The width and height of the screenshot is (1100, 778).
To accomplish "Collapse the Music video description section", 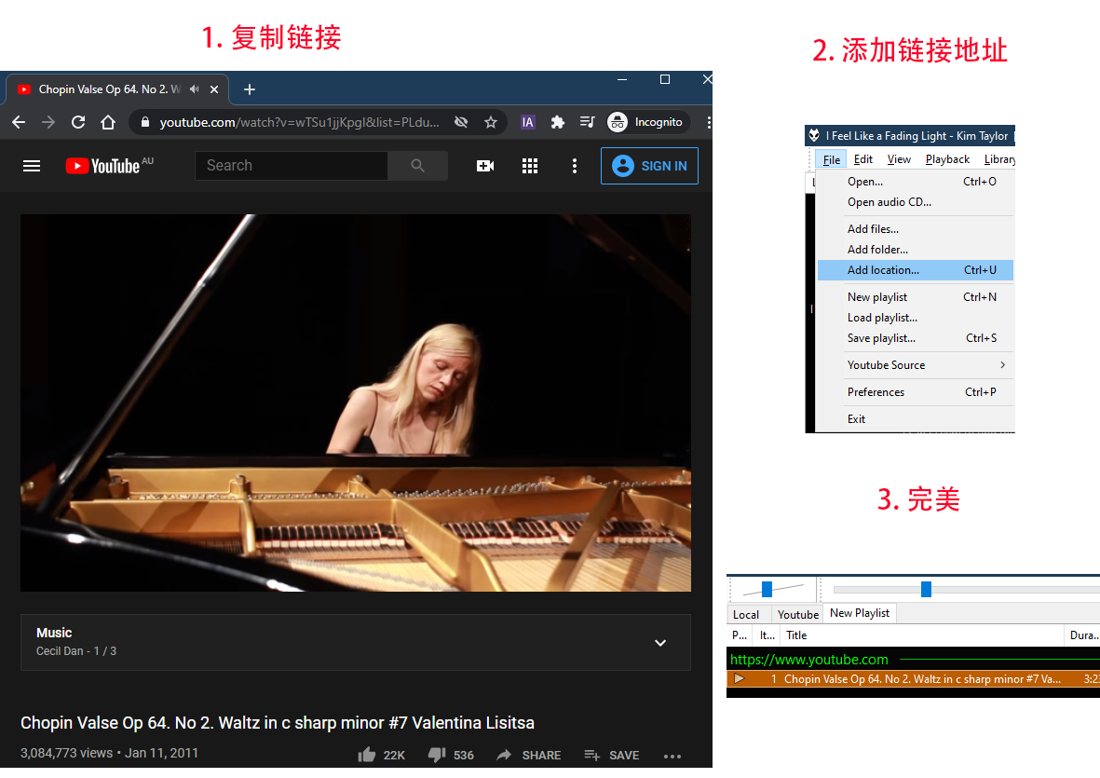I will (x=660, y=643).
